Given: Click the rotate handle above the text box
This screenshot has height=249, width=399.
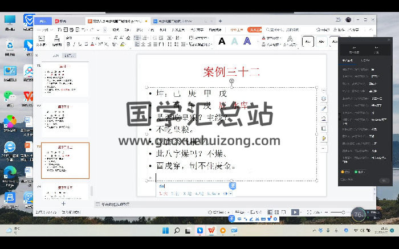Looking at the screenshot, I should tap(231, 81).
